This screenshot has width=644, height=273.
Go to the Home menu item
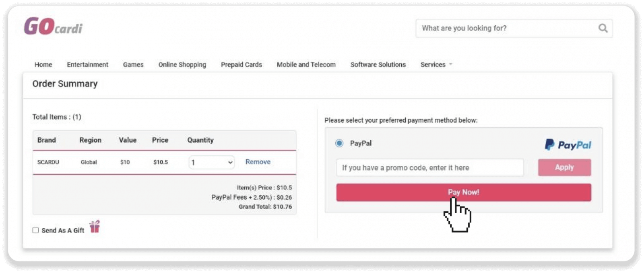click(x=43, y=65)
